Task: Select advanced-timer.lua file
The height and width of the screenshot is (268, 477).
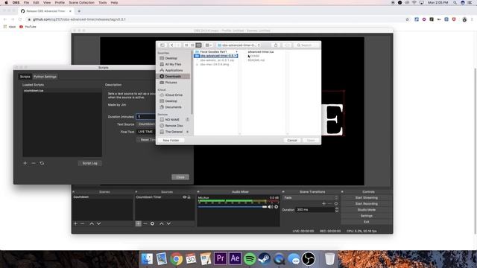Action: pyautogui.click(x=261, y=52)
